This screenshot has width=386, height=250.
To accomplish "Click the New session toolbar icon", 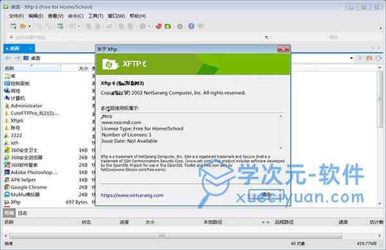I will [14, 26].
